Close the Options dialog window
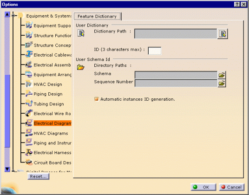 pyautogui.click(x=243, y=4)
